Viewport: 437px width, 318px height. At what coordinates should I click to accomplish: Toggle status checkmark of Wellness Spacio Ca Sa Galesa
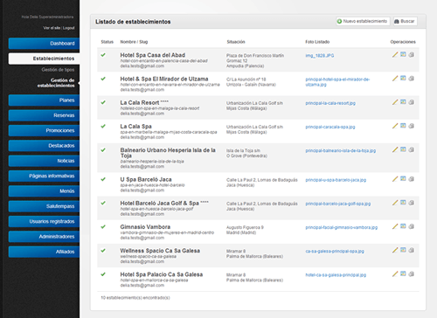point(103,251)
